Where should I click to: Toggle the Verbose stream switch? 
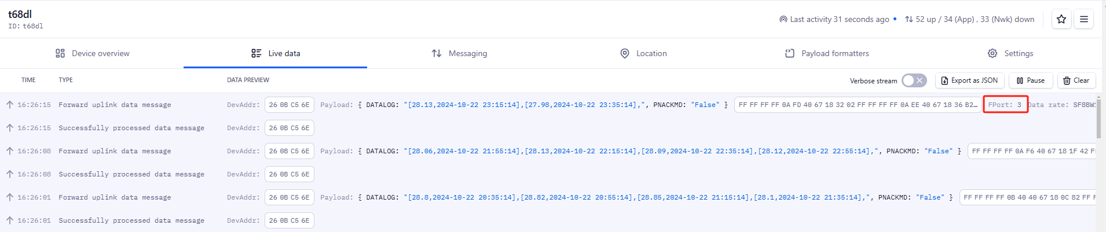(x=914, y=80)
